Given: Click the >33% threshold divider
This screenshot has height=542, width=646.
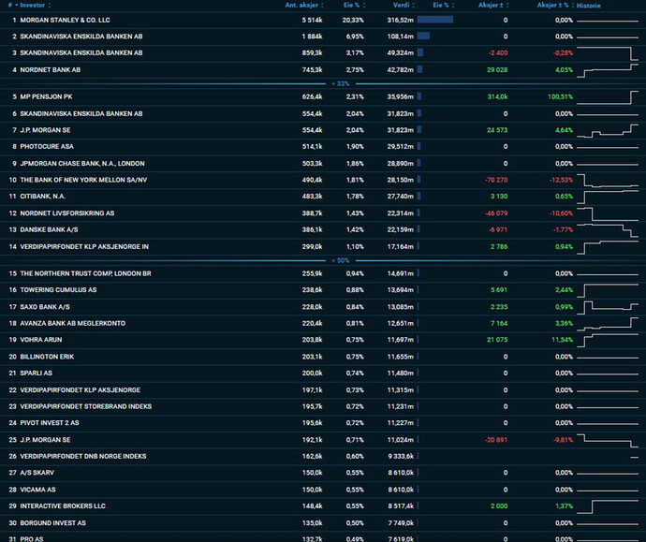Looking at the screenshot, I should point(340,83).
